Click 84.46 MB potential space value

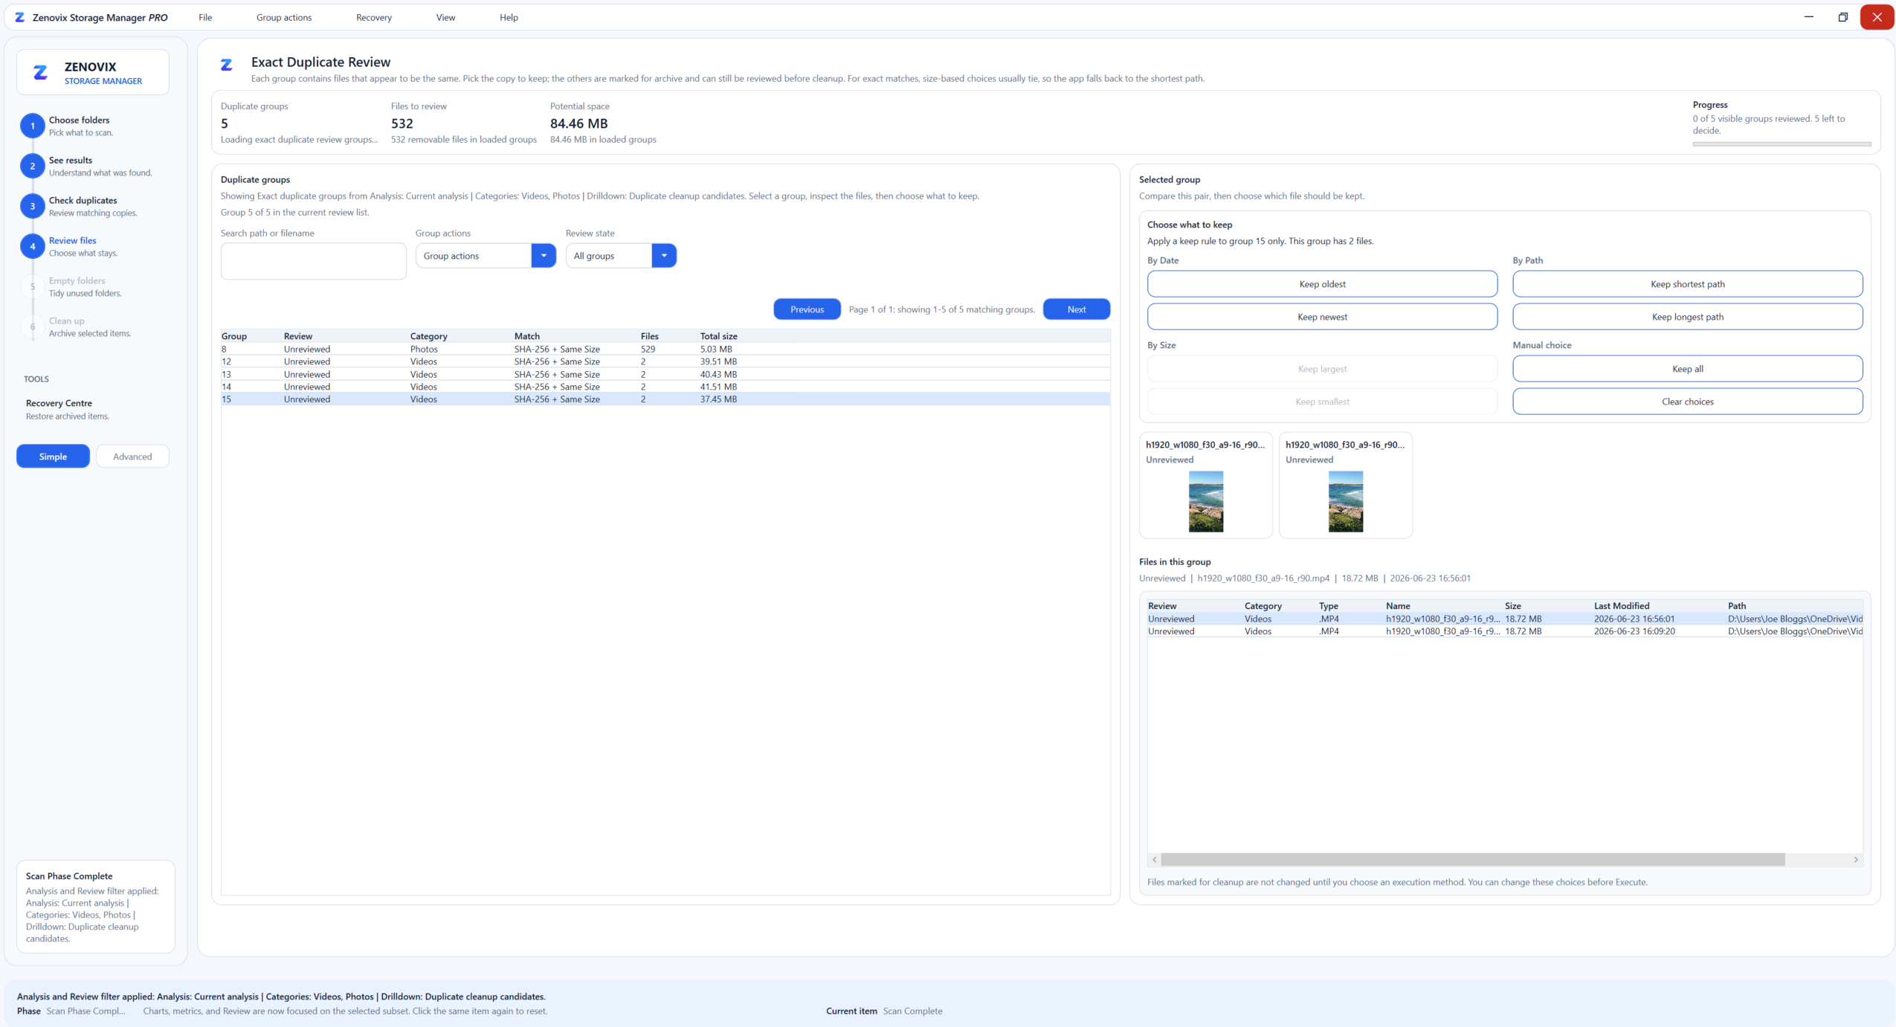[578, 123]
